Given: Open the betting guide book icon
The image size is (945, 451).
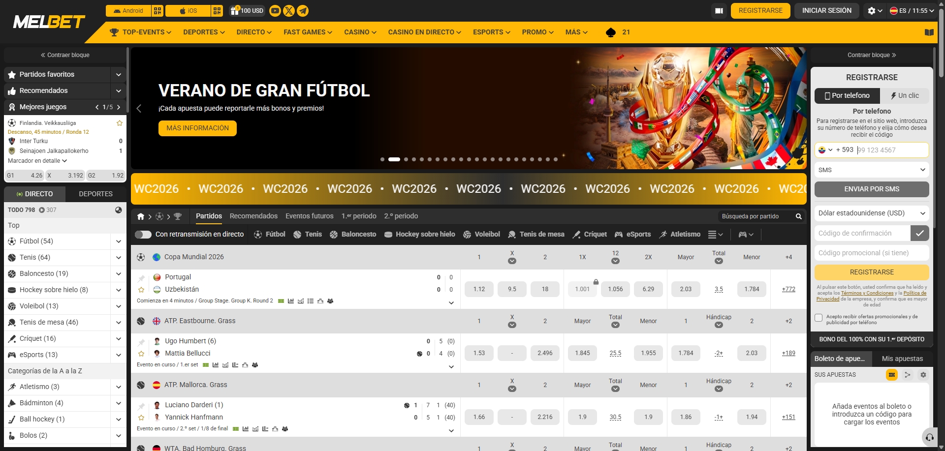Looking at the screenshot, I should click(929, 32).
